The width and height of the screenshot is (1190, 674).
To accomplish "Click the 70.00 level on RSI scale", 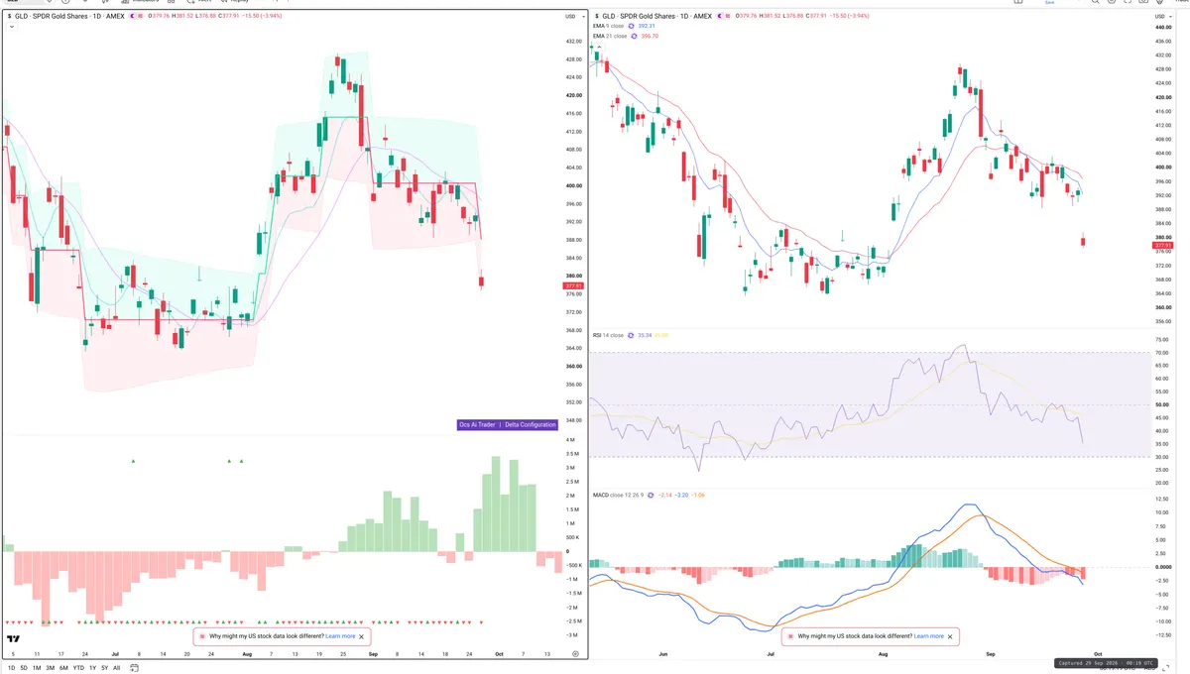I will point(1162,353).
